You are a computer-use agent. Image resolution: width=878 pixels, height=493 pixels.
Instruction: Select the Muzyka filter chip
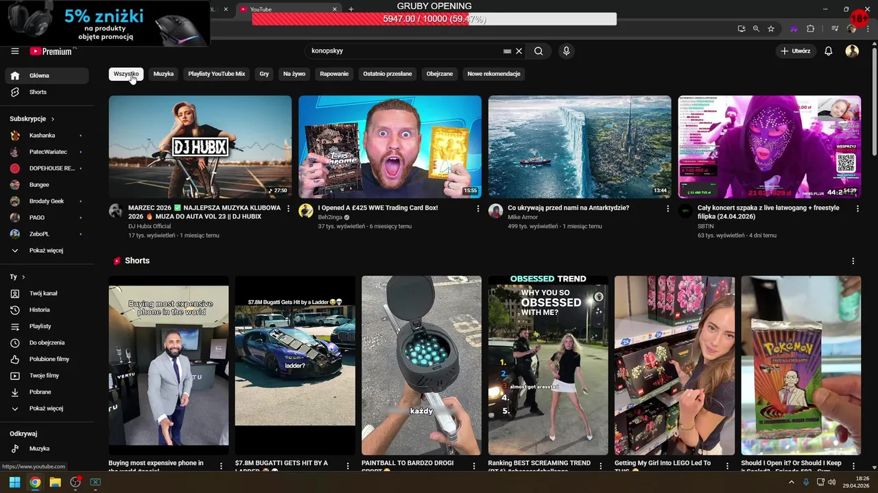(x=163, y=74)
